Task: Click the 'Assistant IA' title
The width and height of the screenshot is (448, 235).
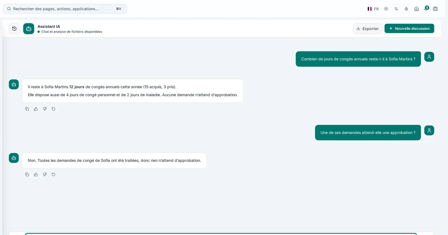Action: [49, 27]
